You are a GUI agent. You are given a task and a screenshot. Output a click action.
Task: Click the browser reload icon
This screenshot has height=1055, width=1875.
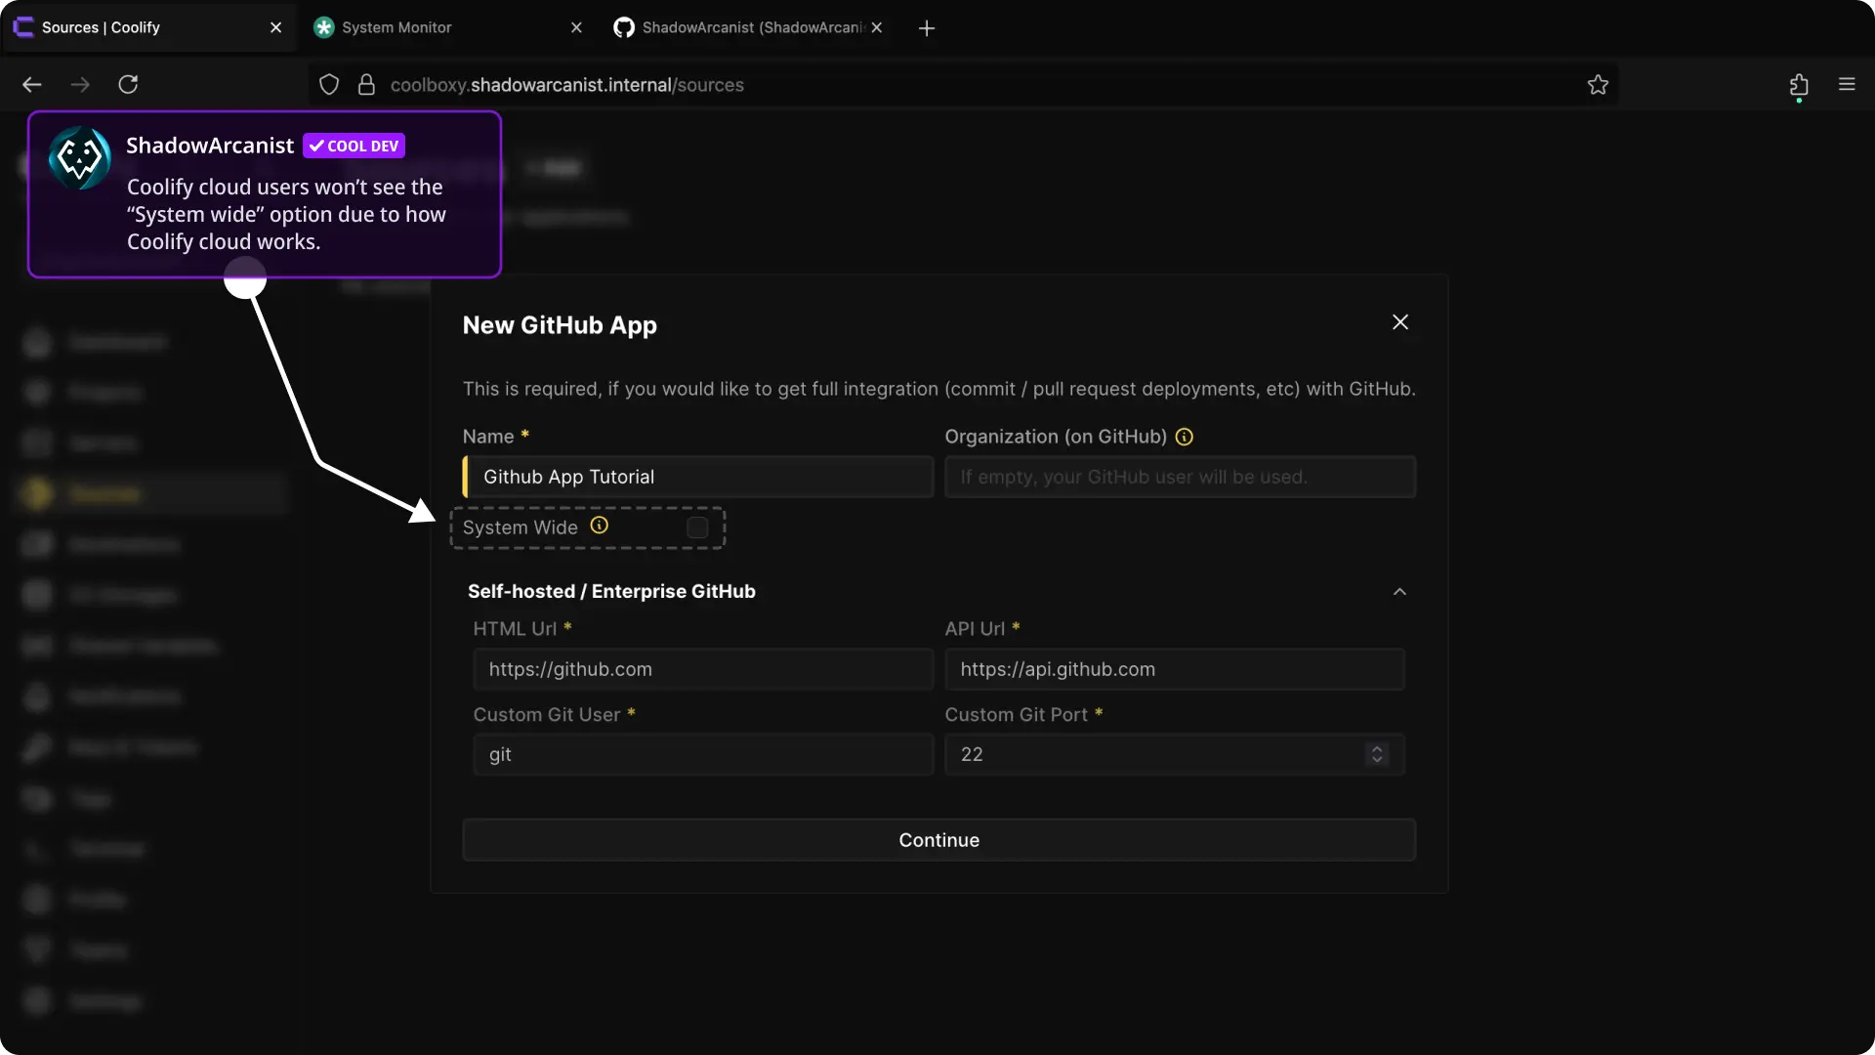click(128, 84)
